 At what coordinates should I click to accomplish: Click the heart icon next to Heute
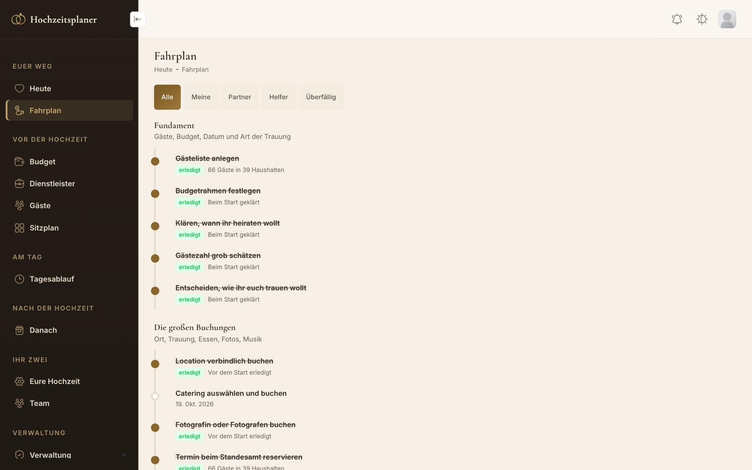click(19, 89)
